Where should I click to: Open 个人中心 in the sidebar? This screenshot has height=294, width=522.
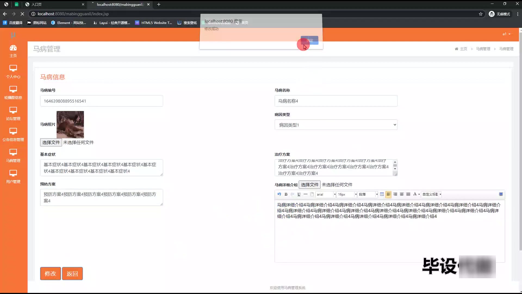pos(13,72)
